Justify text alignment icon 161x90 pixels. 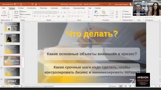tap(78, 16)
